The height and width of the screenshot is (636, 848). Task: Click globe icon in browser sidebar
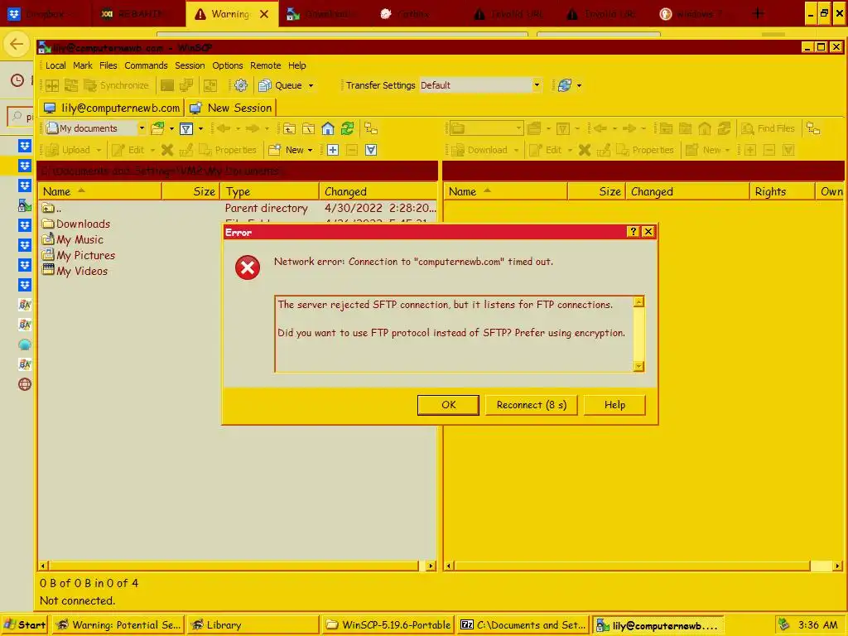25,384
